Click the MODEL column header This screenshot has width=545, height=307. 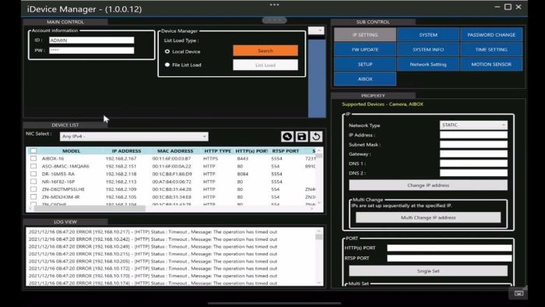click(72, 151)
